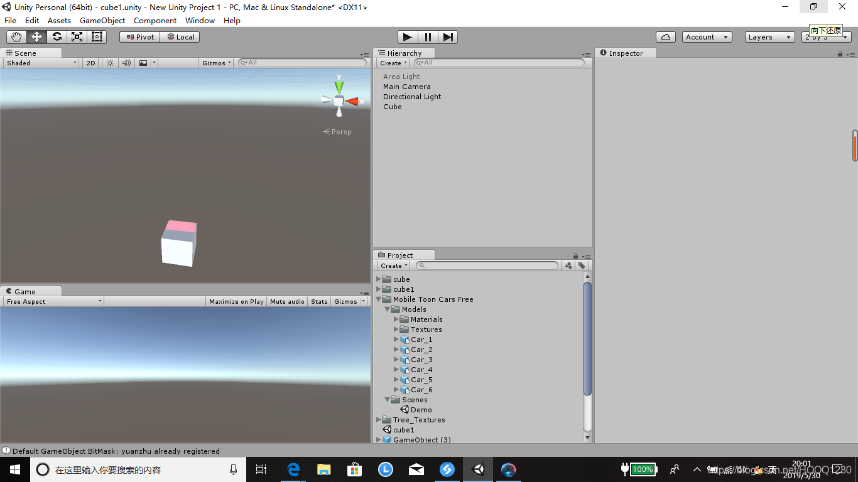Click Search by Type icon in Project

coord(568,265)
